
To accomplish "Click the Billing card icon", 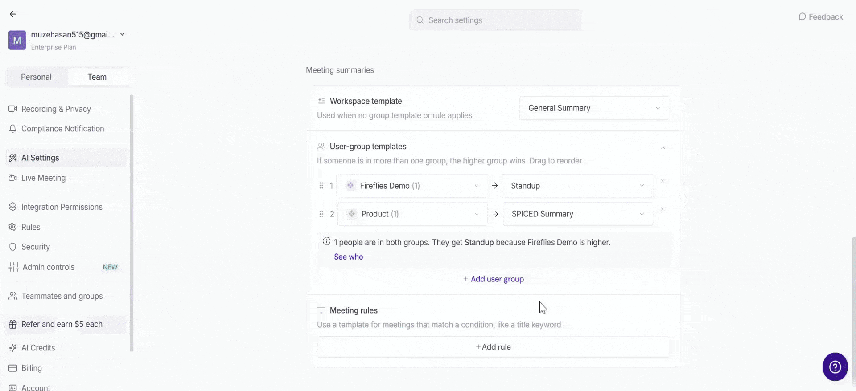I will pos(13,368).
